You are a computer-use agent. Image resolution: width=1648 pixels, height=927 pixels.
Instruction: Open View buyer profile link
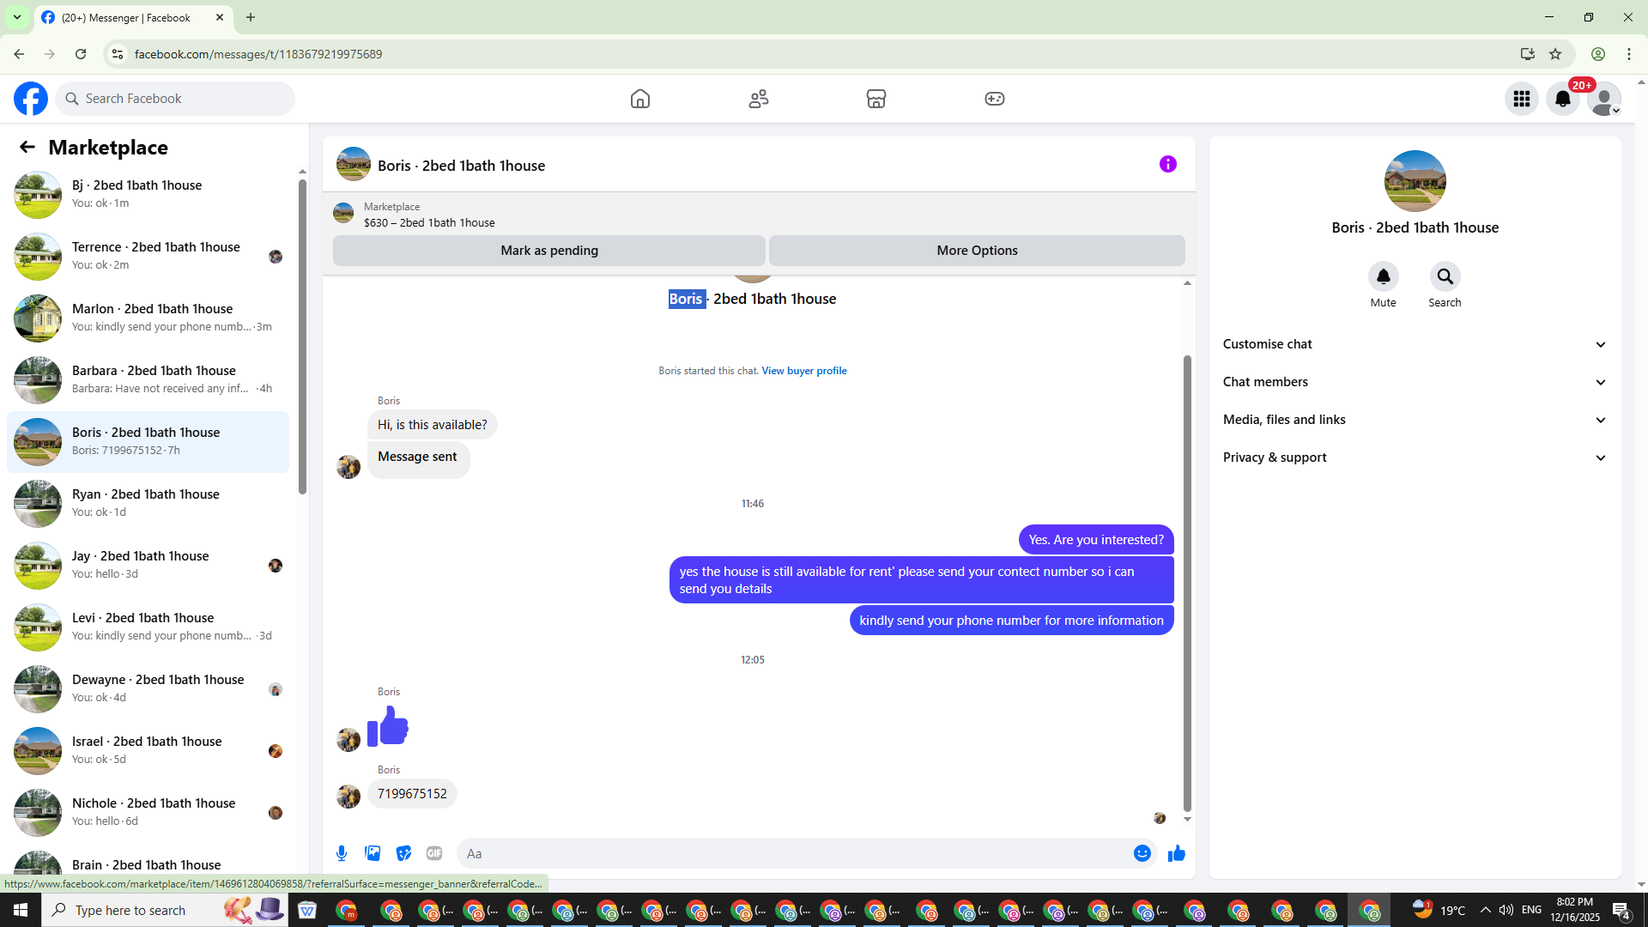(x=804, y=371)
